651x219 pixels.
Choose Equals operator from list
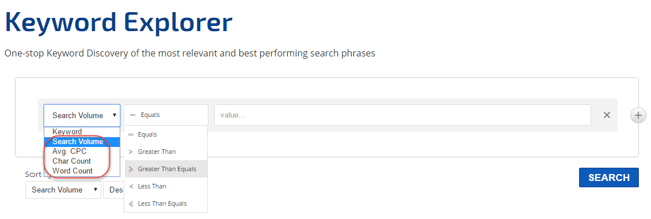click(x=166, y=134)
